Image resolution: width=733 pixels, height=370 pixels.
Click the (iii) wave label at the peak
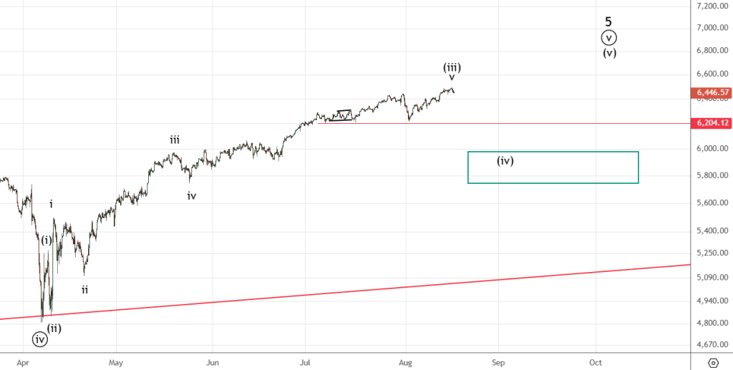(452, 67)
